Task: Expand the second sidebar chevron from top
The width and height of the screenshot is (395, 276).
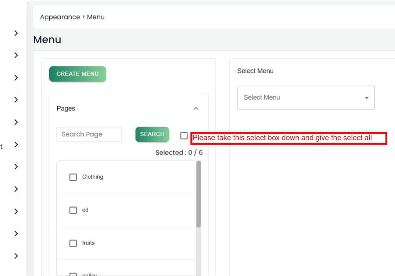Action: pyautogui.click(x=16, y=55)
